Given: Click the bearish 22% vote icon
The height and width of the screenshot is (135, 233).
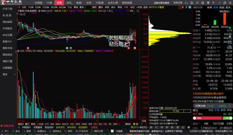Looking at the screenshot, I should [x=231, y=118].
